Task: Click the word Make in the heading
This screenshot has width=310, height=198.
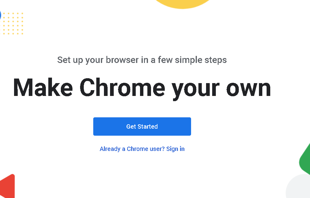Action: click(x=43, y=88)
